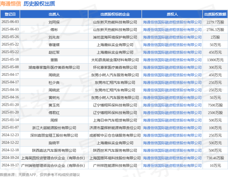This screenshot has height=177, width=228.
Task: Open the 质权人 link in 傅彬's row
Action: point(172,29)
